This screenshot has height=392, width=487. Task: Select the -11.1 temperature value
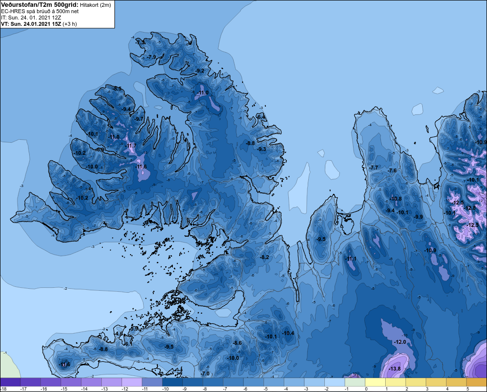coord(351,259)
